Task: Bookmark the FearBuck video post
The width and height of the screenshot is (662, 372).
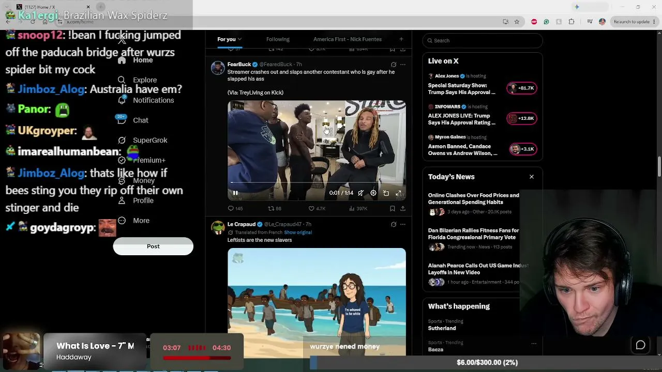Action: 393,209
